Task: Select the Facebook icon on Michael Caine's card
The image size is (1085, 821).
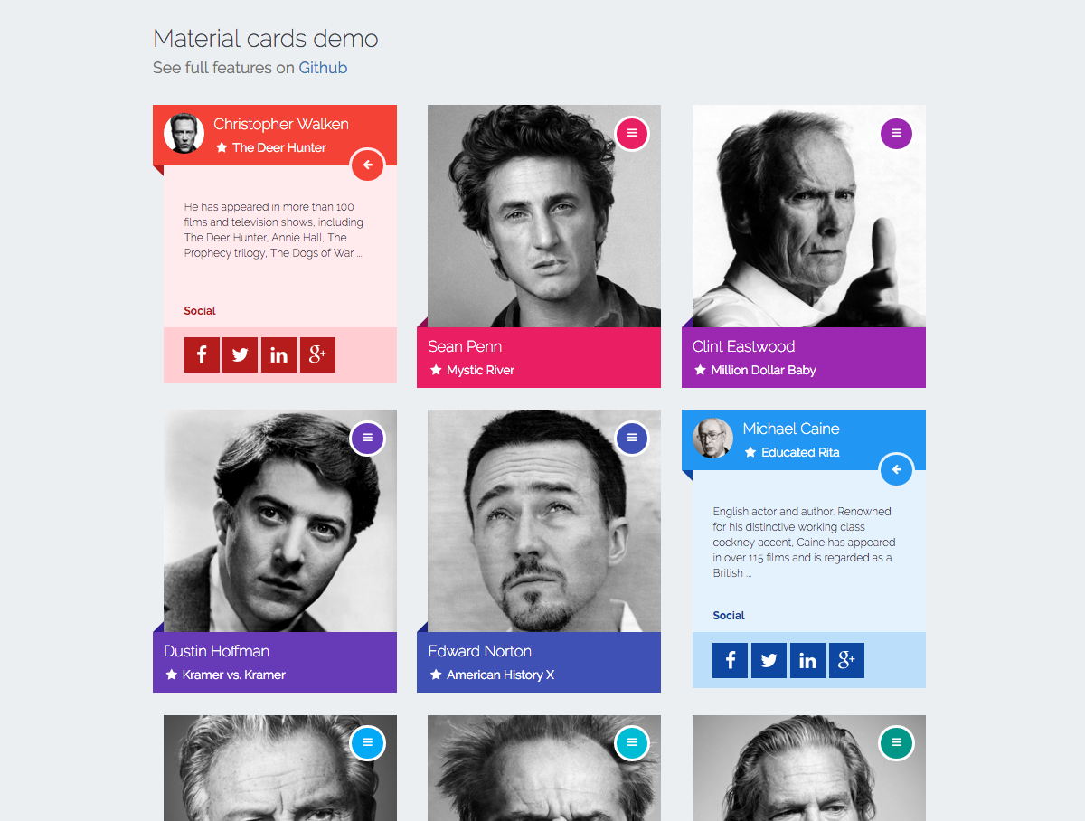Action: 730,660
